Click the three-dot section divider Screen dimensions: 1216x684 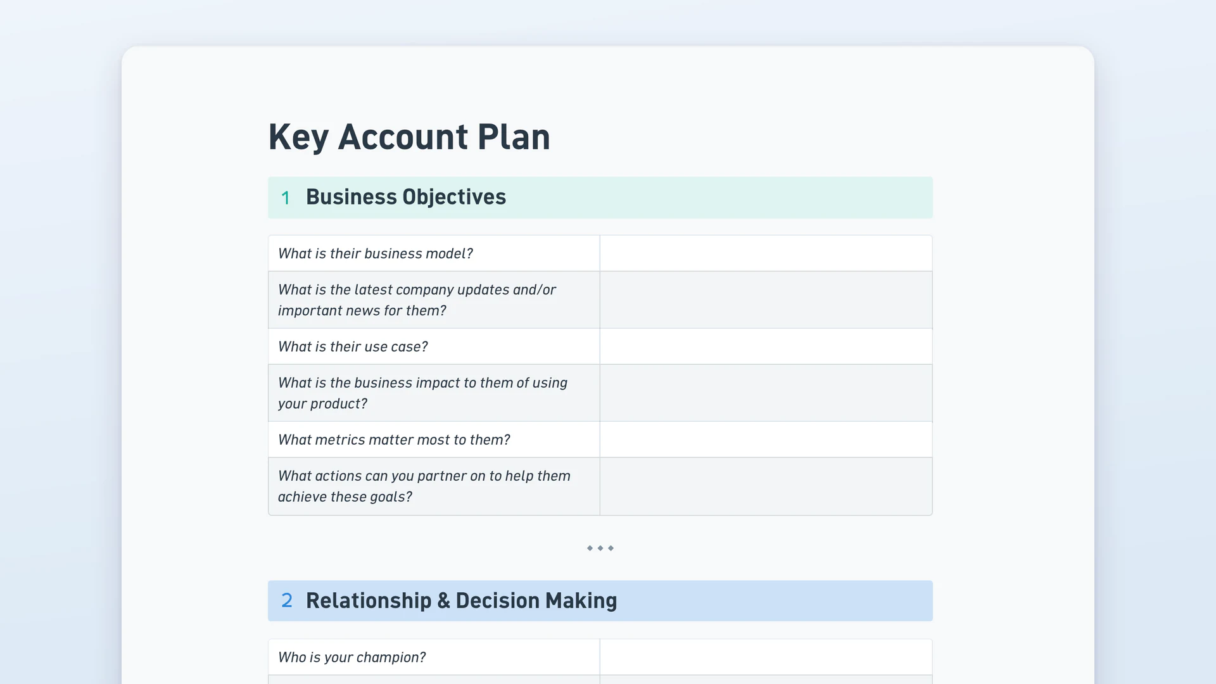600,548
